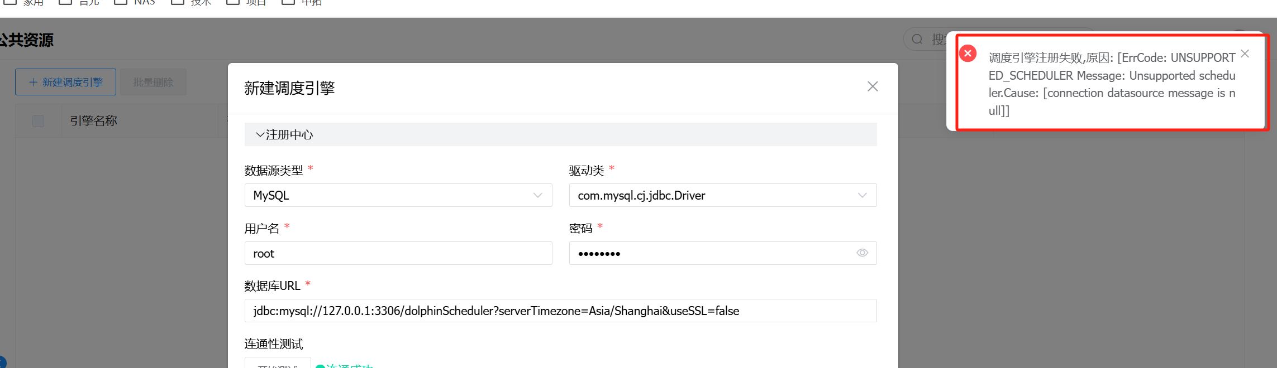Show the password with the eye icon
The image size is (1277, 368).
click(862, 253)
